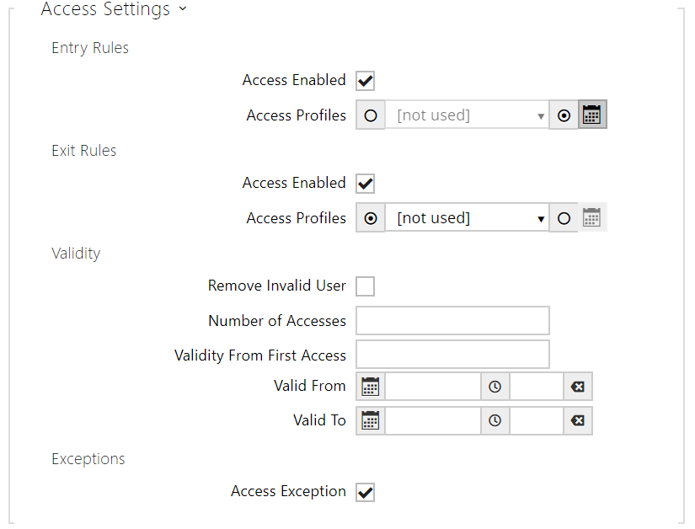
Task: Select Entry Rules profile list radio button
Action: tap(371, 115)
